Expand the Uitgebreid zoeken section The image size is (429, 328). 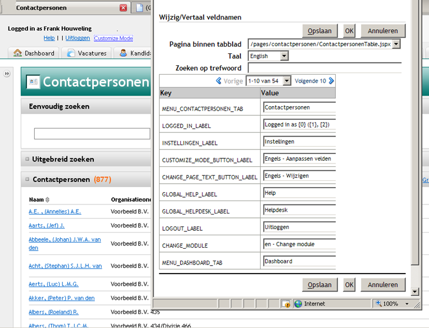[x=27, y=159]
